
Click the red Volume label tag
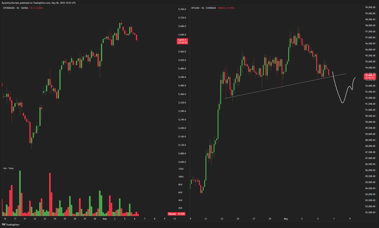click(x=172, y=214)
